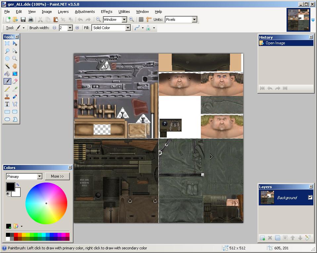Viewport: 317px width, 253px height.
Task: Open the antialiasing mode dropdown arrow
Action: click(x=143, y=28)
